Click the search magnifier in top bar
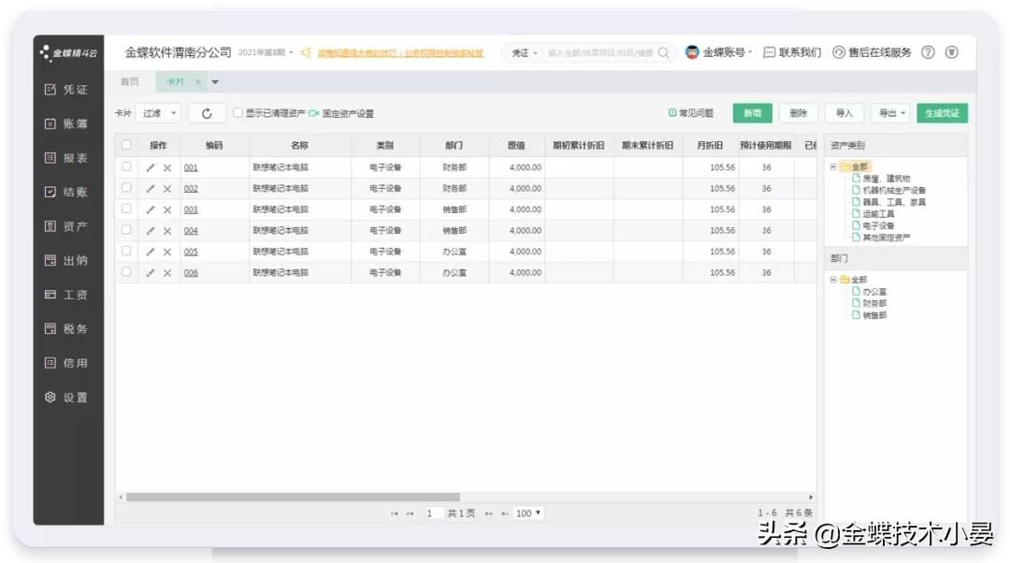This screenshot has width=1010, height=563. click(x=665, y=52)
